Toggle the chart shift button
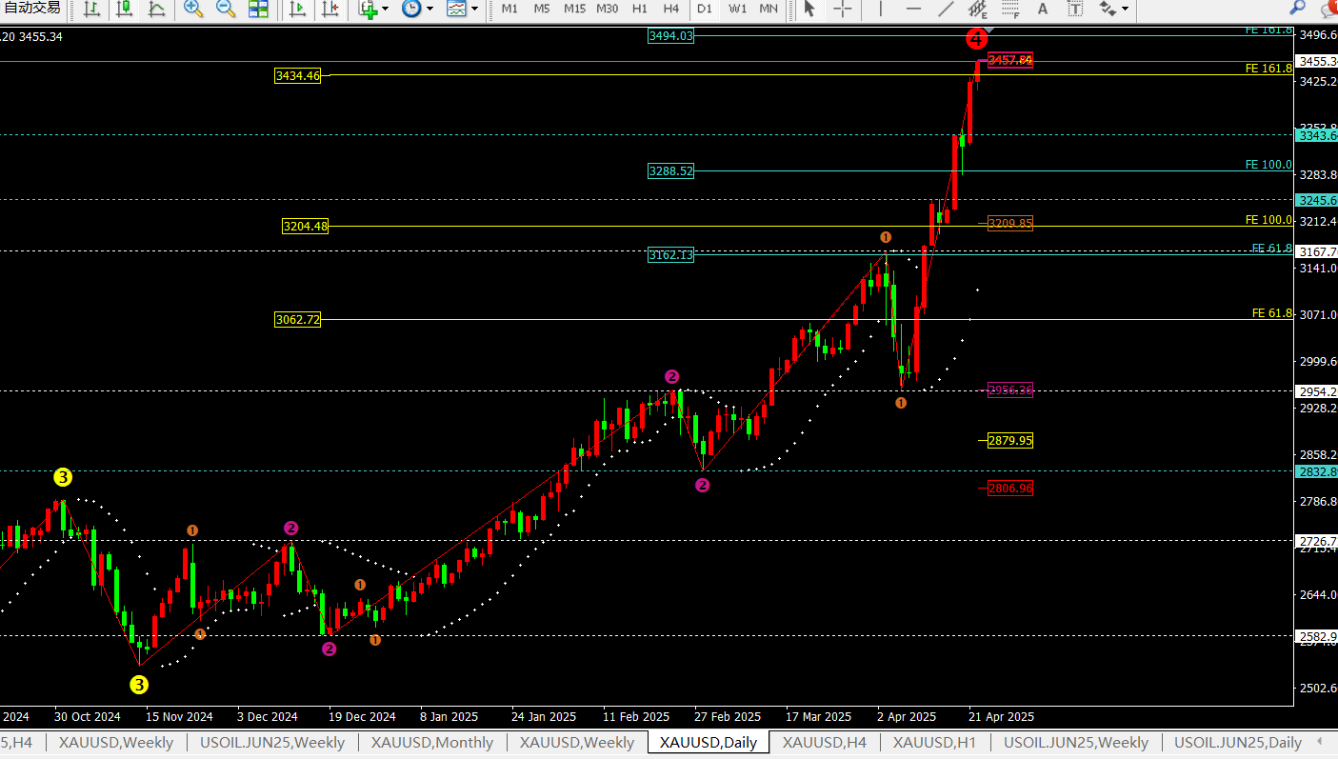 click(330, 9)
